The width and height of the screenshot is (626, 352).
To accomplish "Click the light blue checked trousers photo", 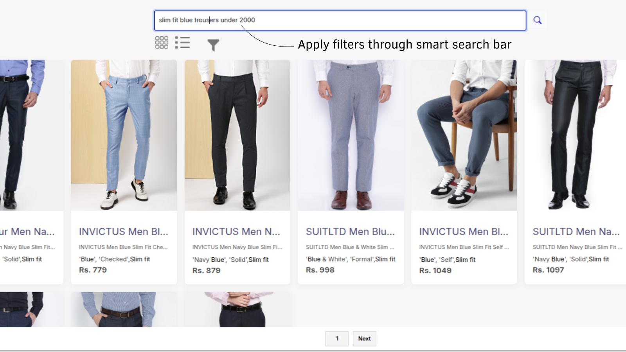I will 124,135.
